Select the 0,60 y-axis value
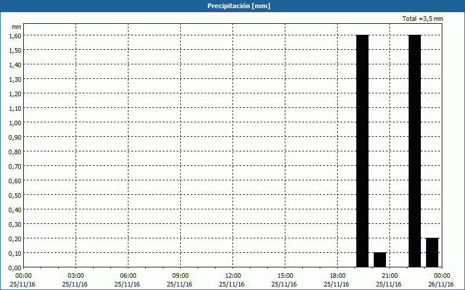This screenshot has width=465, height=290. (x=15, y=180)
